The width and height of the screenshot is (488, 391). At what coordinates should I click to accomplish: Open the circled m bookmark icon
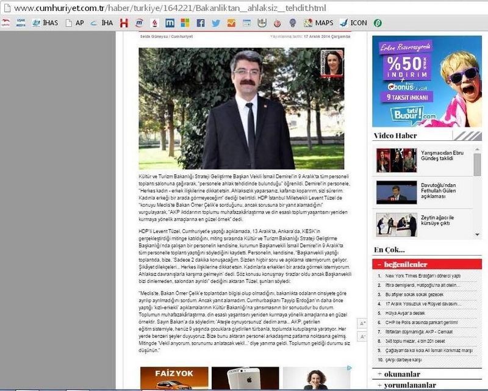click(140, 23)
